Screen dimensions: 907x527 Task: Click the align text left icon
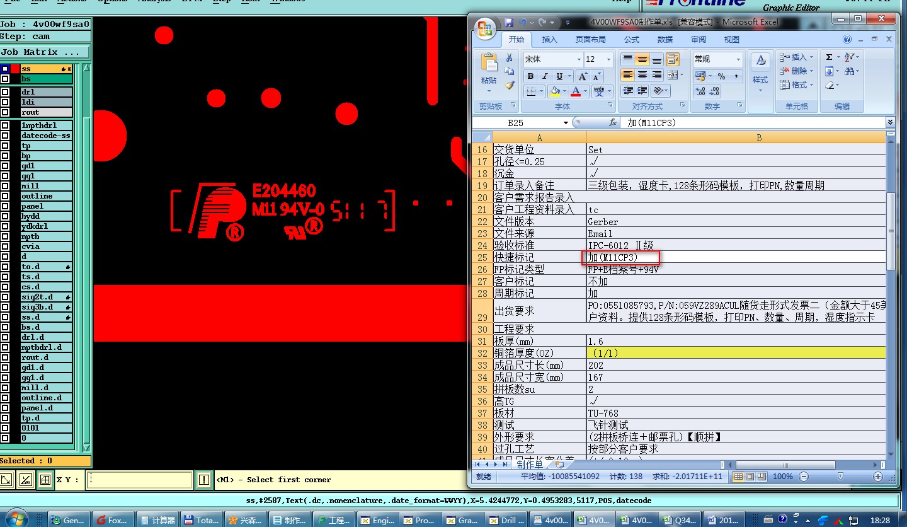[x=627, y=75]
